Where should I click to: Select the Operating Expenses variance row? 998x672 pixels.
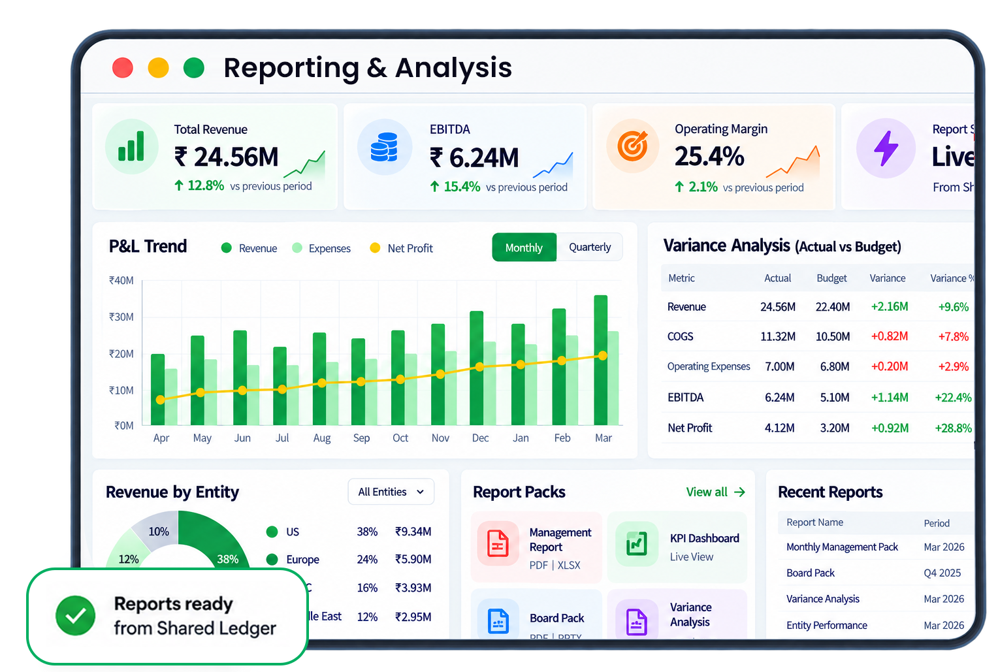pyautogui.click(x=818, y=366)
